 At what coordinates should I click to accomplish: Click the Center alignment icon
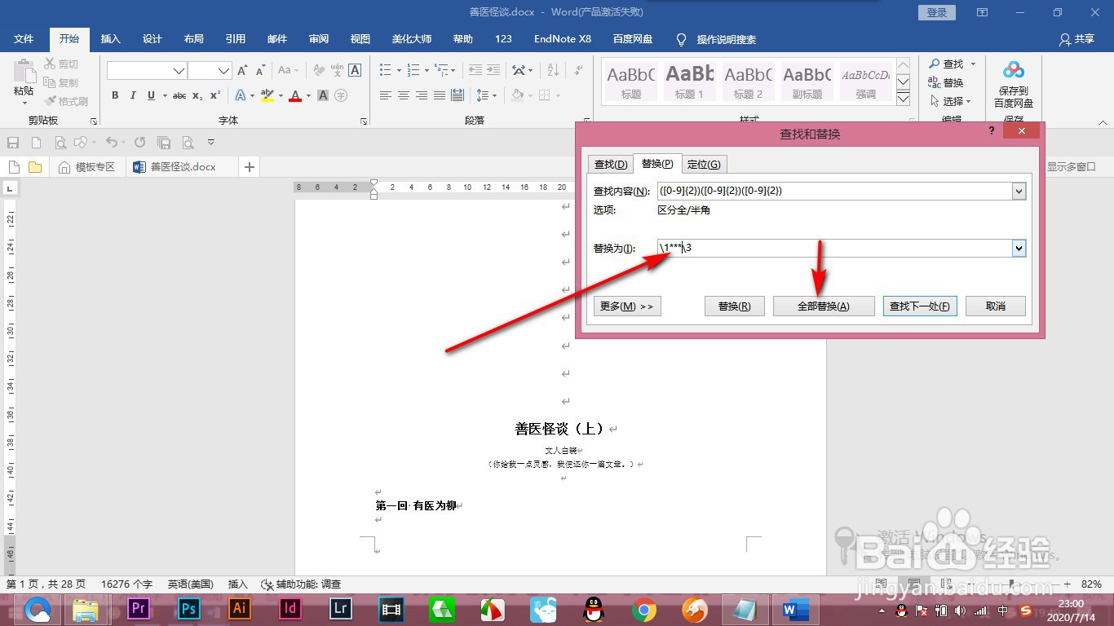pos(403,96)
